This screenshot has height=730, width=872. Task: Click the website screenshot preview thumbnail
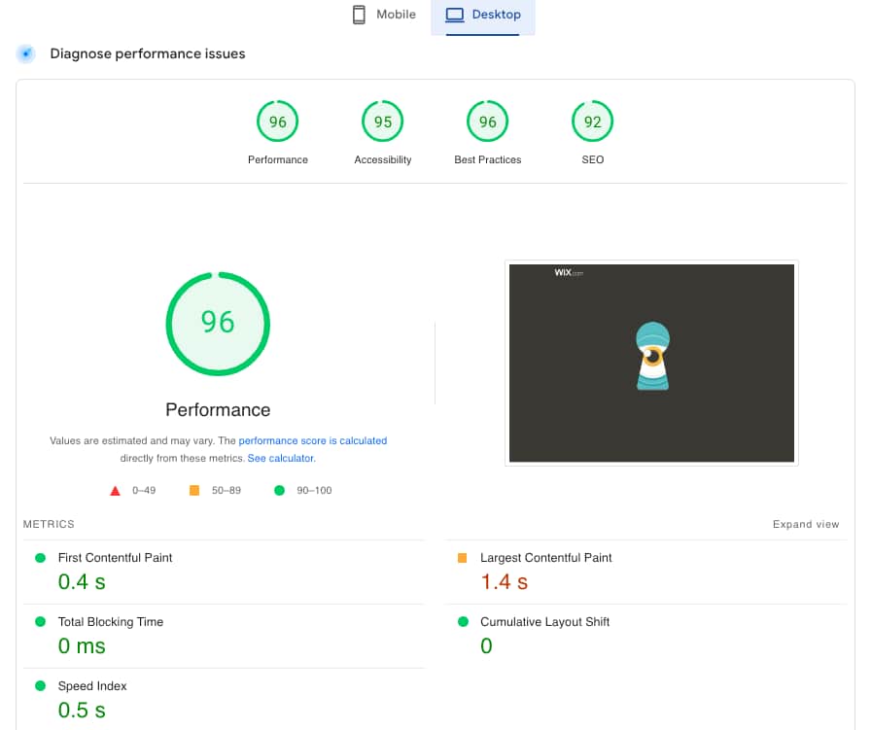[x=651, y=363]
